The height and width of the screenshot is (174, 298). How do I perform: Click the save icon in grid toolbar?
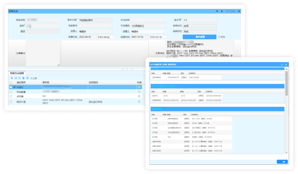[20, 78]
